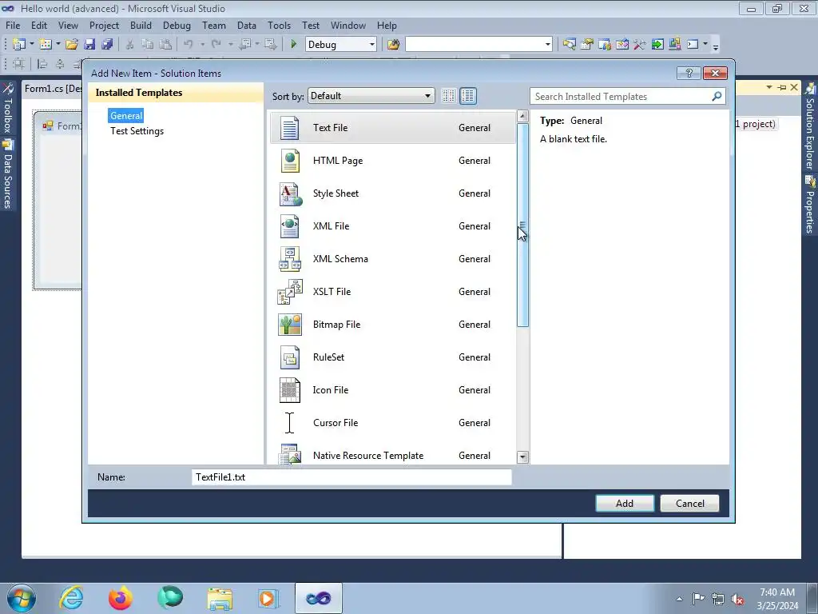Click the Find in Files toolbar icon
818x614 pixels.
[393, 45]
